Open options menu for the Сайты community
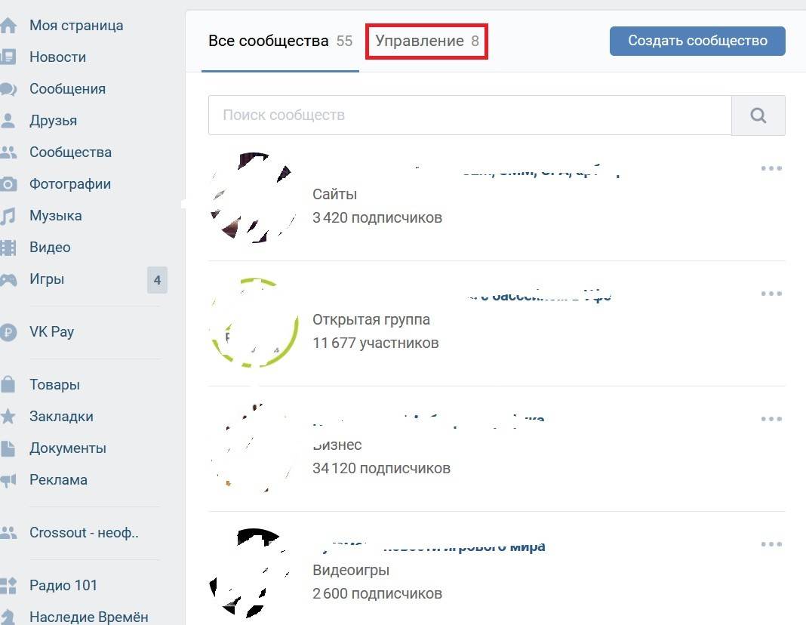Screen dimensions: 806x625 771,168
